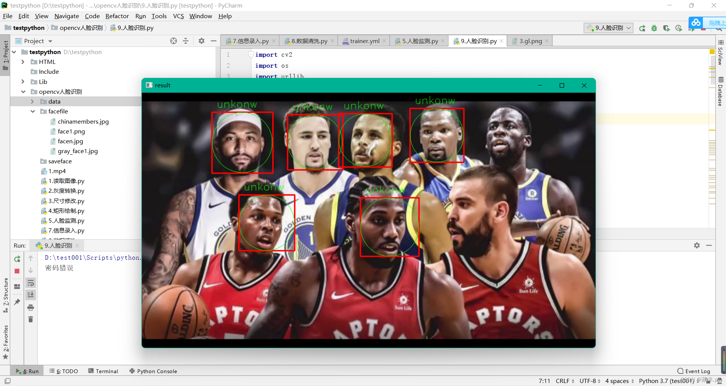Image resolution: width=726 pixels, height=386 pixels.
Task: Expand the data folder
Action: (x=33, y=101)
